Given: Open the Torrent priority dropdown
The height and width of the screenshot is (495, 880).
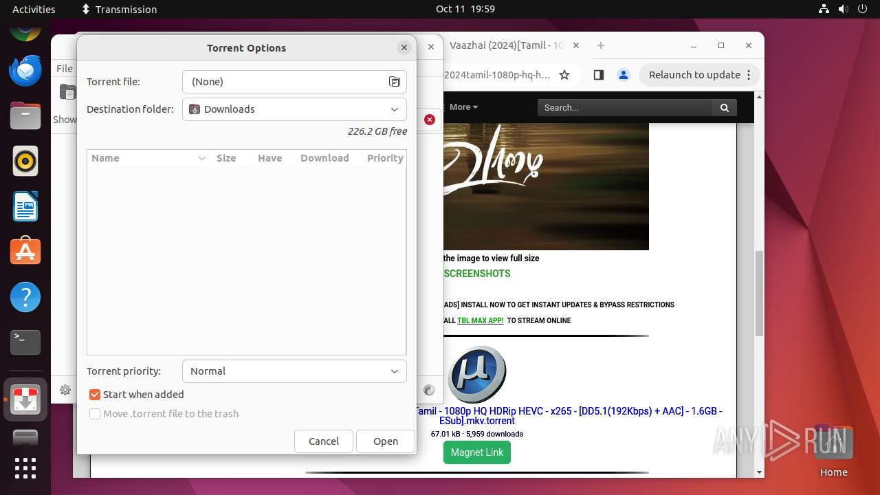Looking at the screenshot, I should [294, 371].
